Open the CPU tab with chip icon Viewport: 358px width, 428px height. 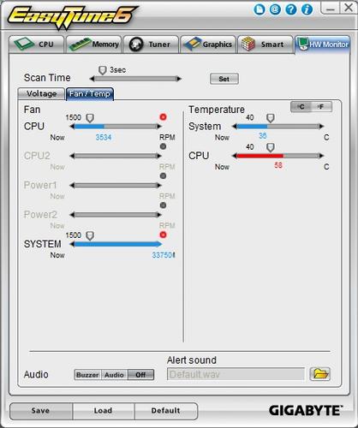pyautogui.click(x=36, y=45)
